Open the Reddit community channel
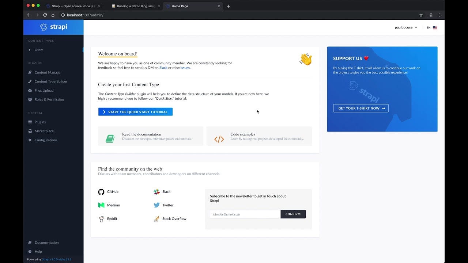The height and width of the screenshot is (263, 468). [112, 218]
